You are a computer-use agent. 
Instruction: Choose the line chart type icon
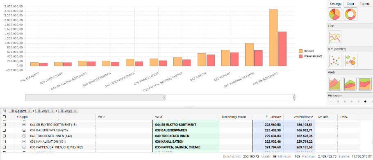click(334, 37)
